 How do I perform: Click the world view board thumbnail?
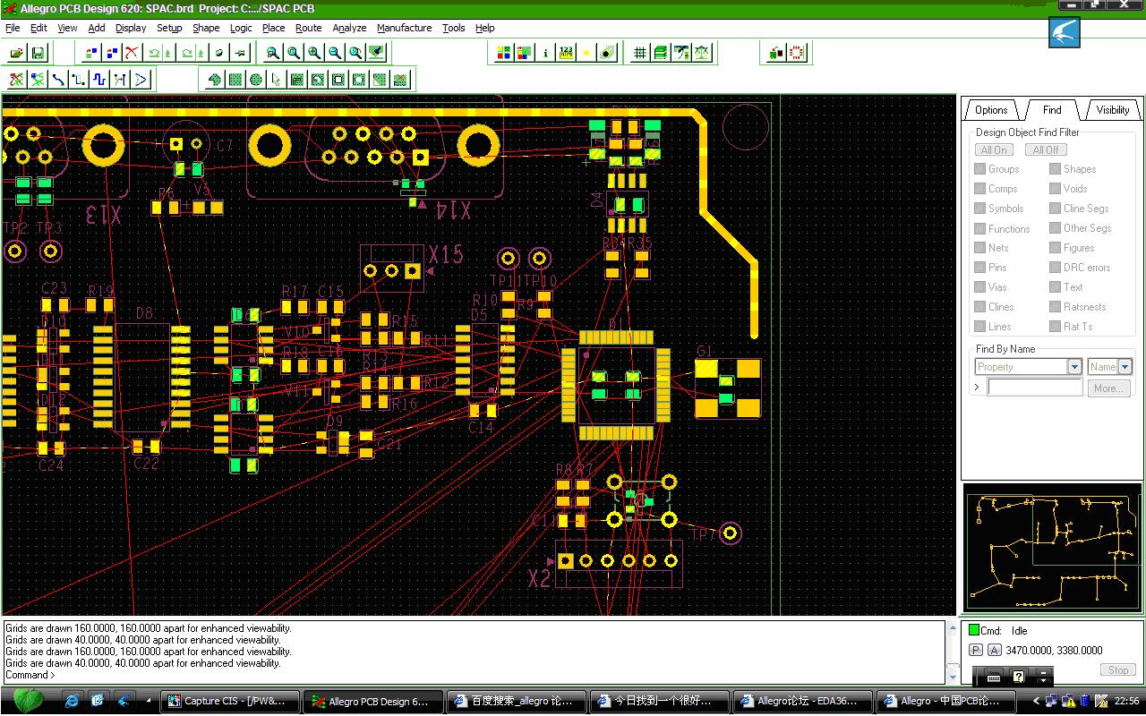tap(1052, 548)
